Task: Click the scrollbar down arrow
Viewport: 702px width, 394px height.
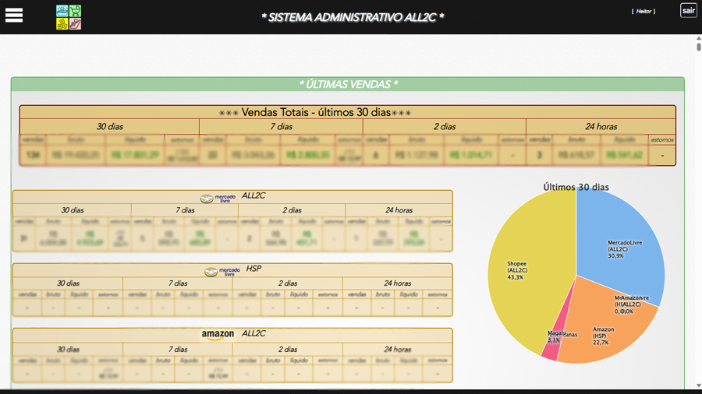Action: [698, 385]
